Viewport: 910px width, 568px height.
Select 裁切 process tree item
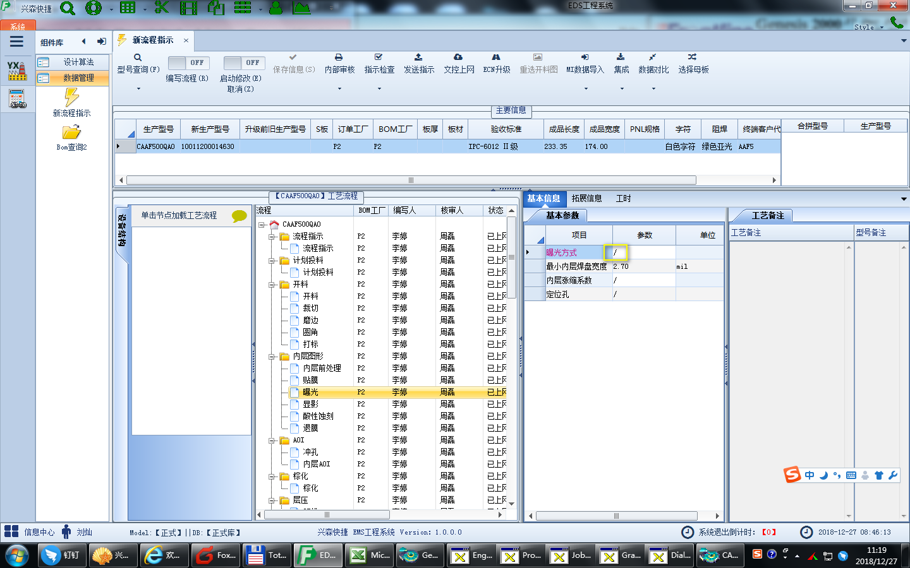tap(310, 308)
